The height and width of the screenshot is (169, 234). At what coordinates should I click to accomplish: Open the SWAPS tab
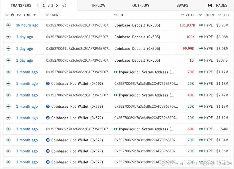182,5
